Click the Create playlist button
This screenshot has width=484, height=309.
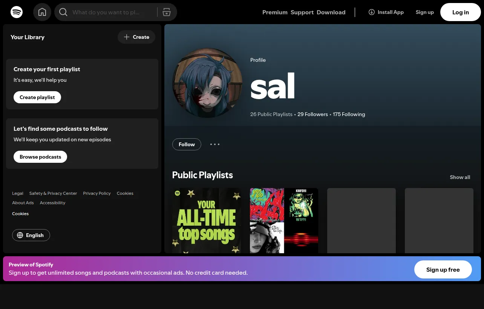(37, 97)
